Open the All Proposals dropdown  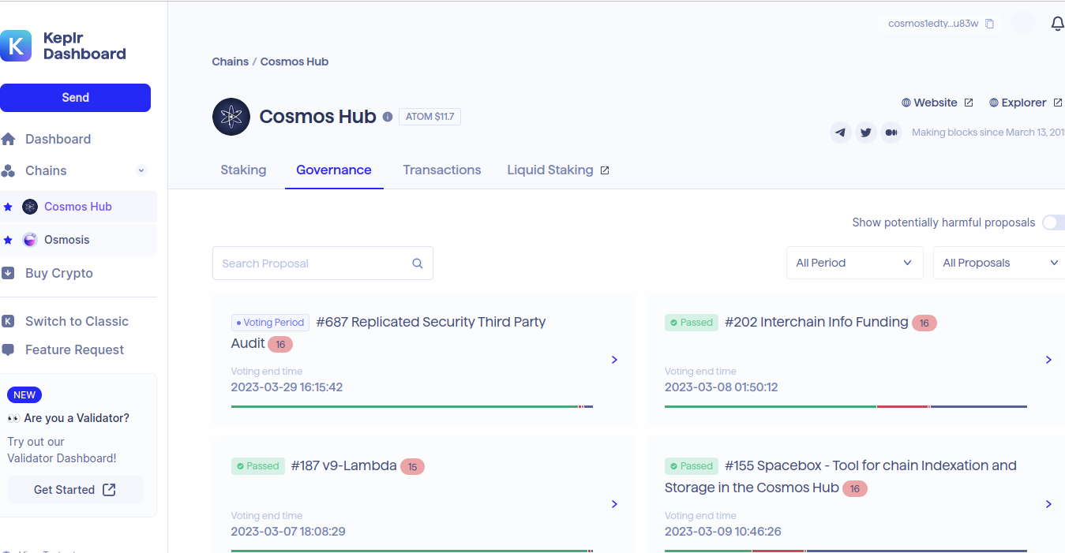pyautogui.click(x=999, y=263)
